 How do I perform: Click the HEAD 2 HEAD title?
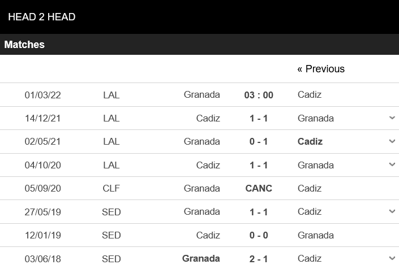tap(42, 17)
